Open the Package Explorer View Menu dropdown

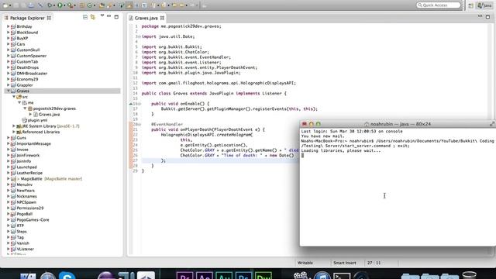(102, 15)
